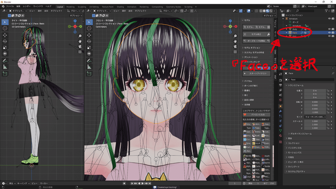The image size is (336, 189).
Task: Open the Render properties tab
Action: click(281, 80)
